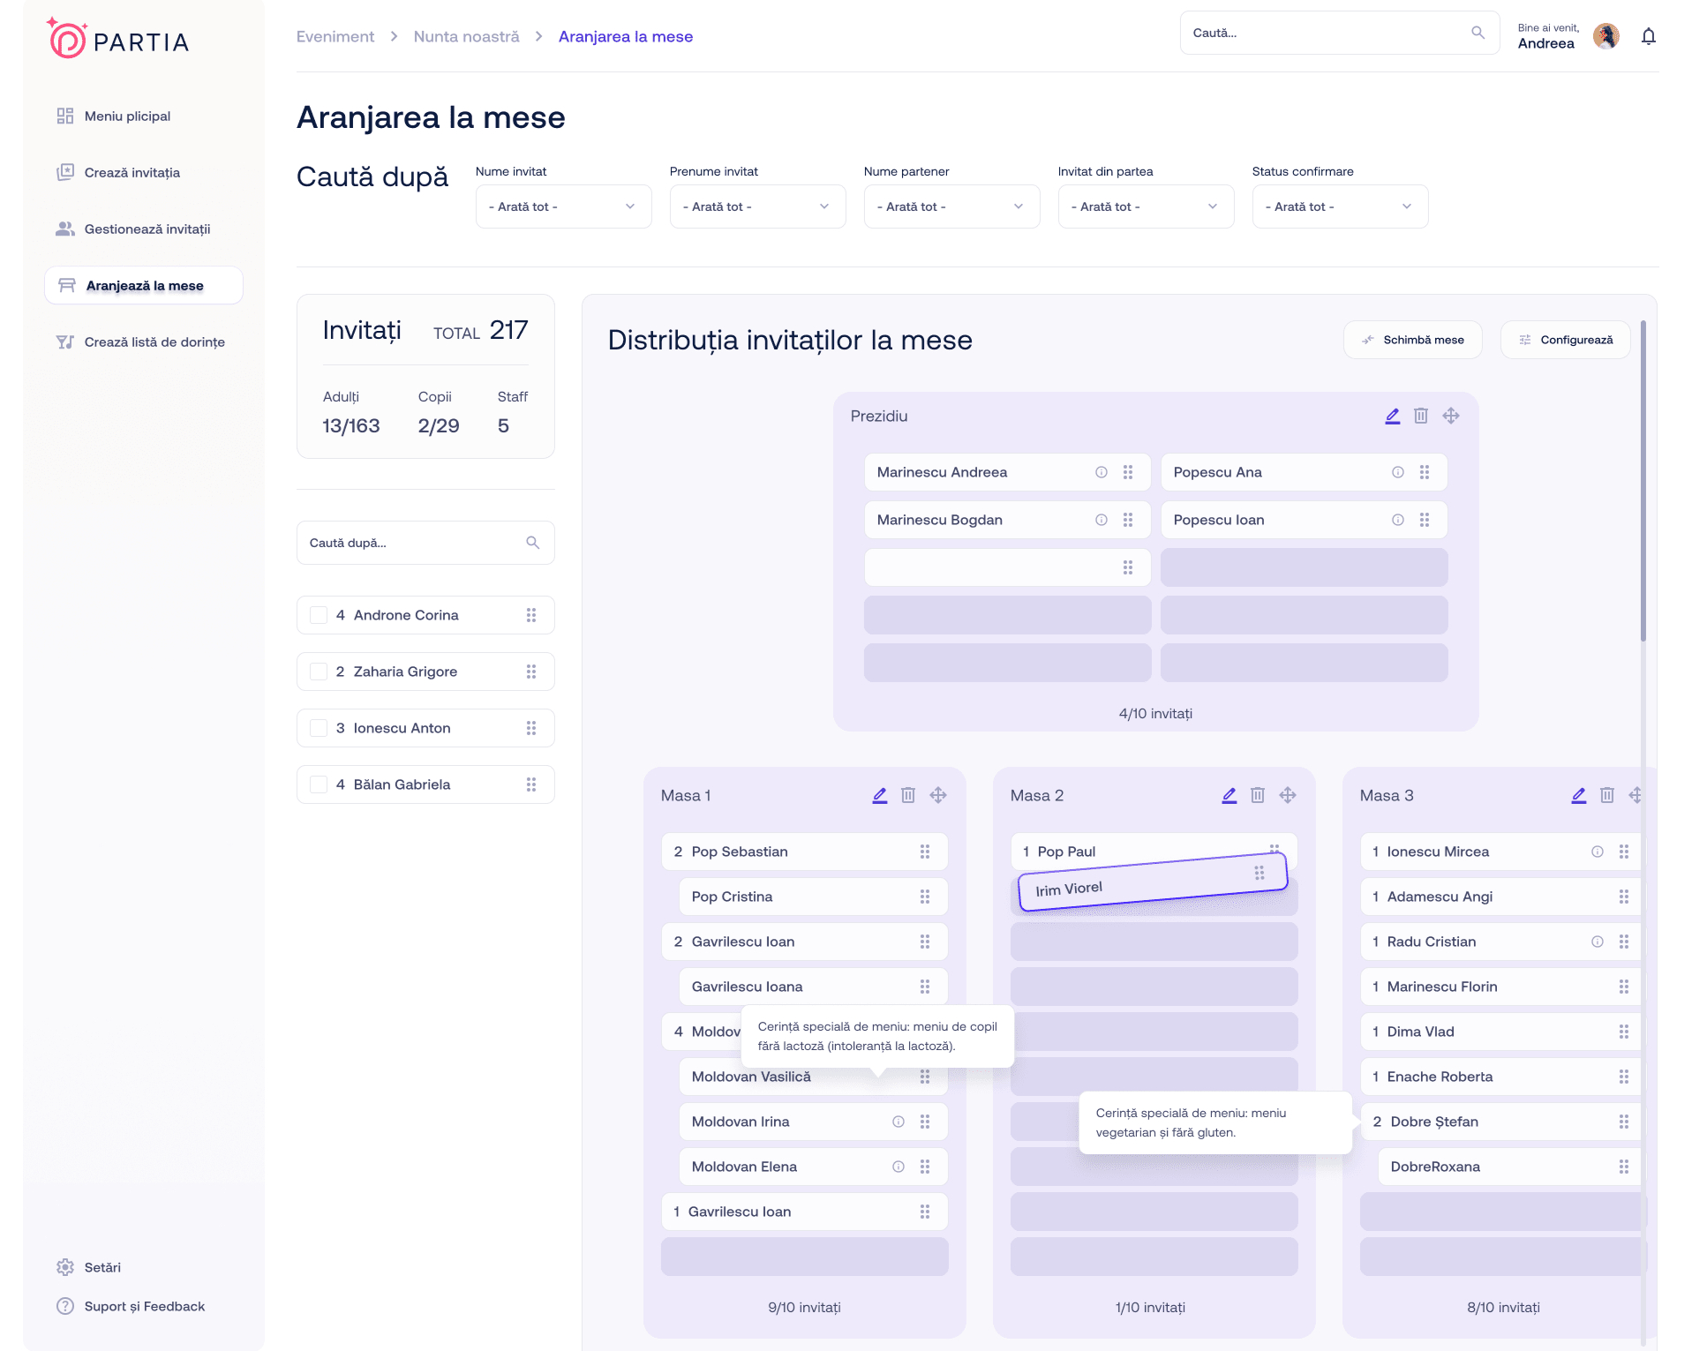Show info for Popescu Ana
This screenshot has height=1351, width=1692.
[x=1398, y=472]
